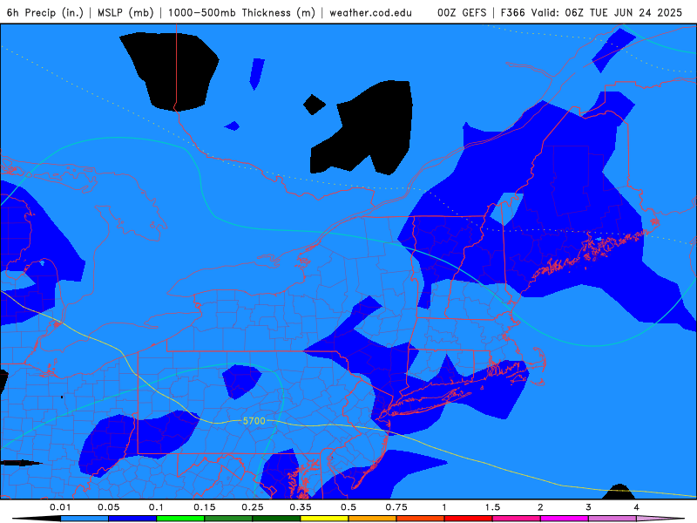
Task: Click the 'F366' forecast hour label
Action: (513, 12)
